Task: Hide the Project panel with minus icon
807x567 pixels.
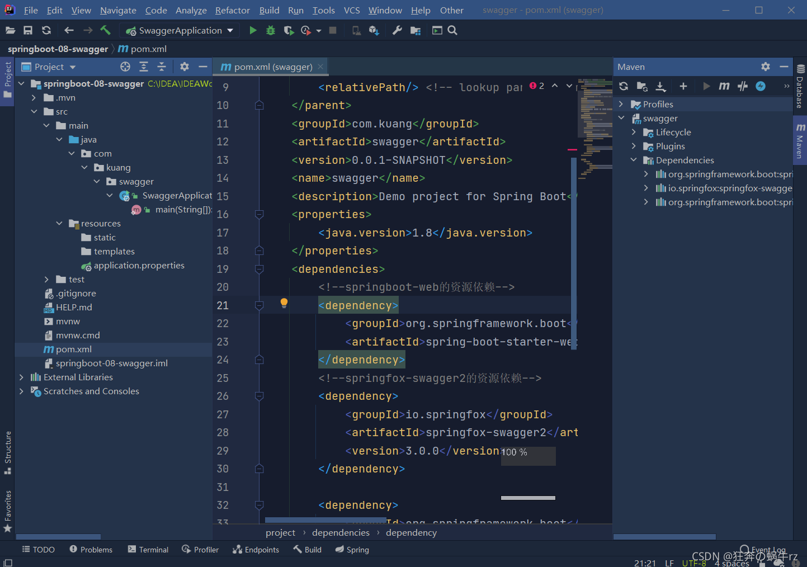Action: click(x=202, y=67)
